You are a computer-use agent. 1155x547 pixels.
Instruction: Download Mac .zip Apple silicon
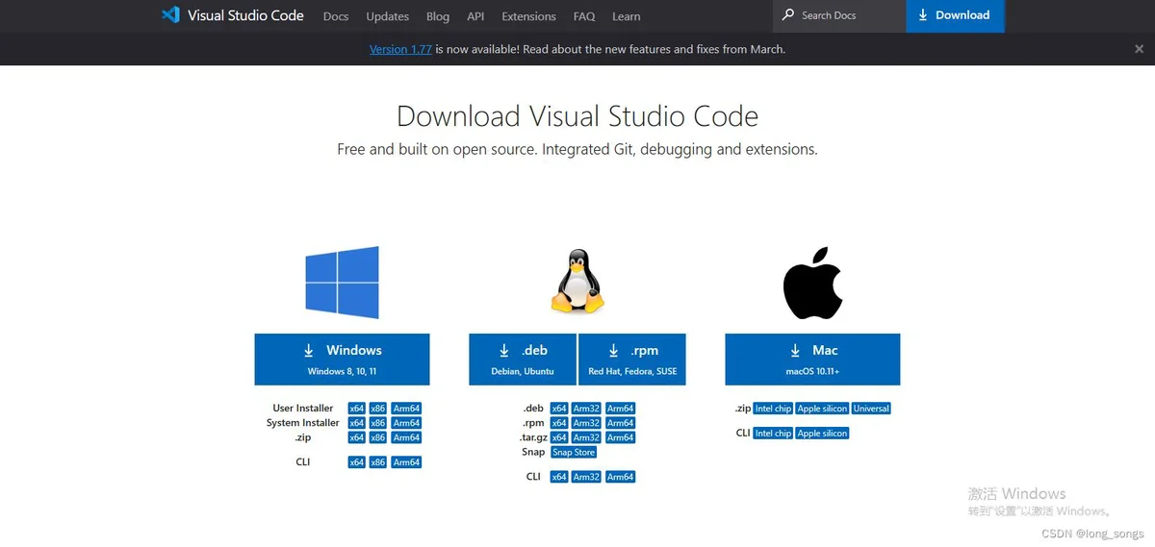[823, 409]
